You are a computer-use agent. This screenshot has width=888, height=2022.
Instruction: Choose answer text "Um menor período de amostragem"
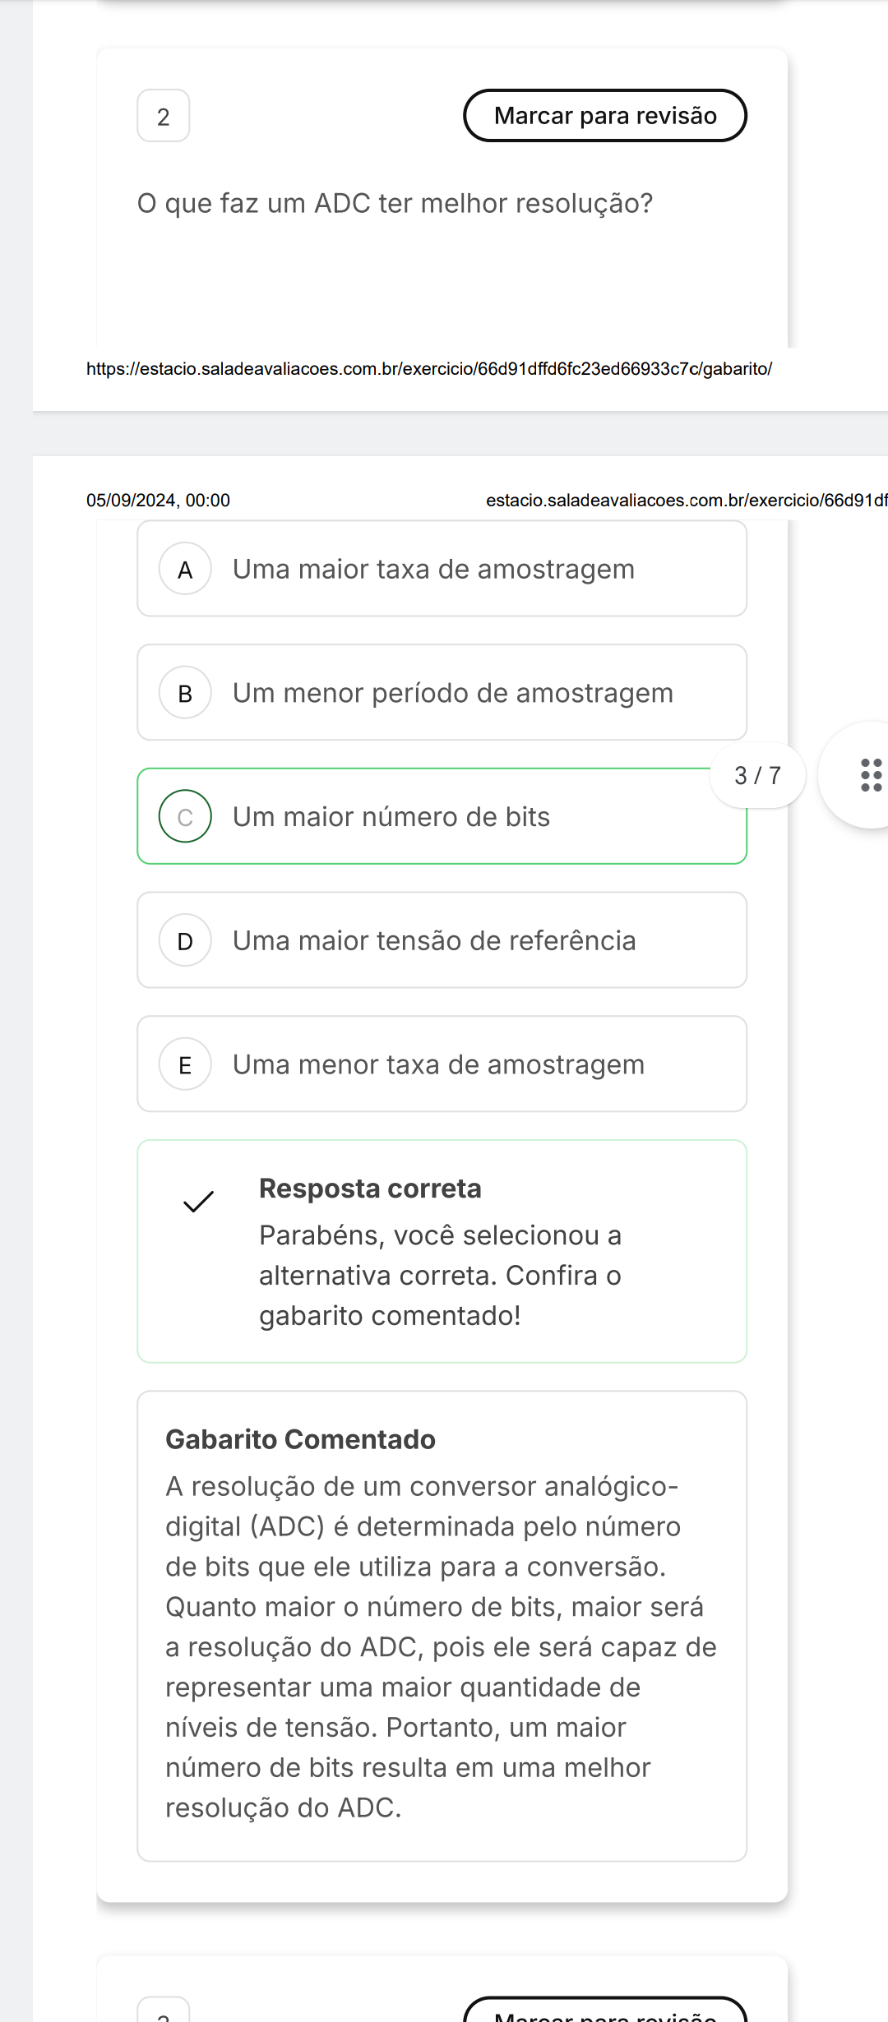click(x=452, y=693)
